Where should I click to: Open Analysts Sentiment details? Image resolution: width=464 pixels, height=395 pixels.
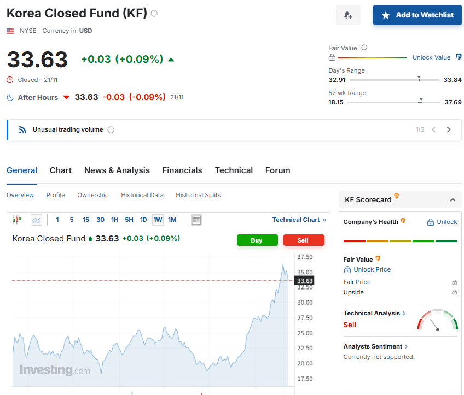click(375, 346)
